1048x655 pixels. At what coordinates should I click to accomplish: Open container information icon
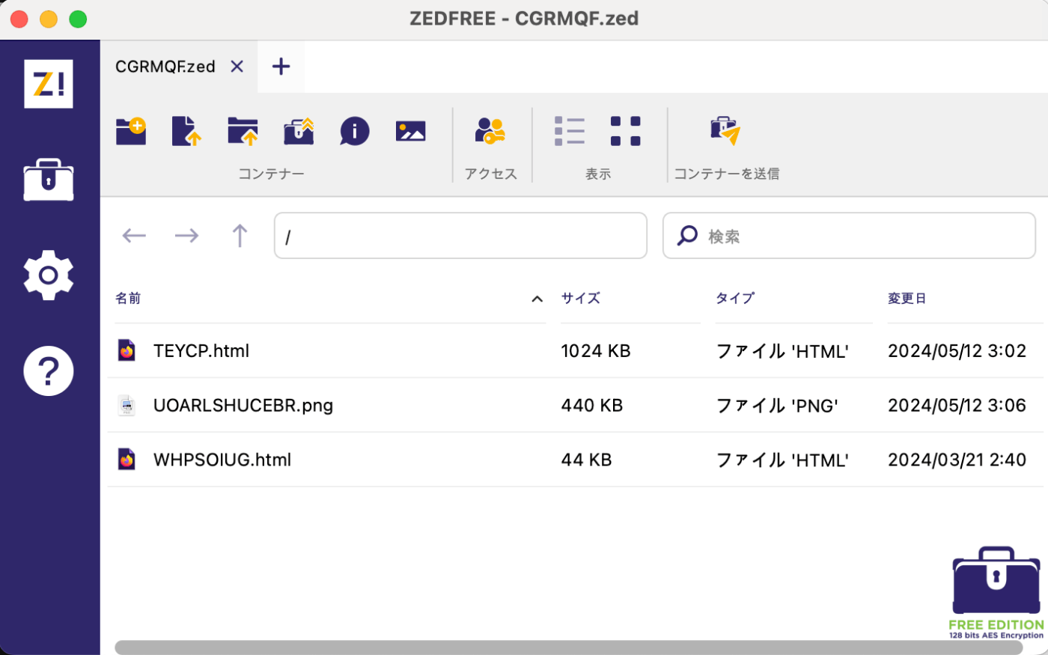(x=355, y=131)
